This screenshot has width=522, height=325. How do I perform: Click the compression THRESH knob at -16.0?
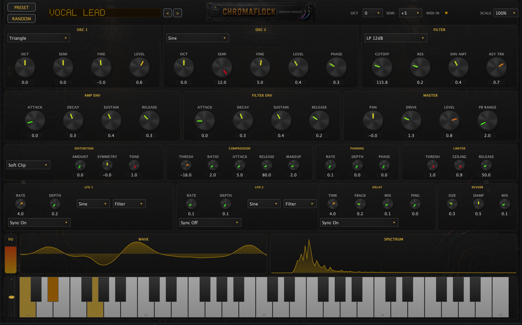click(186, 165)
